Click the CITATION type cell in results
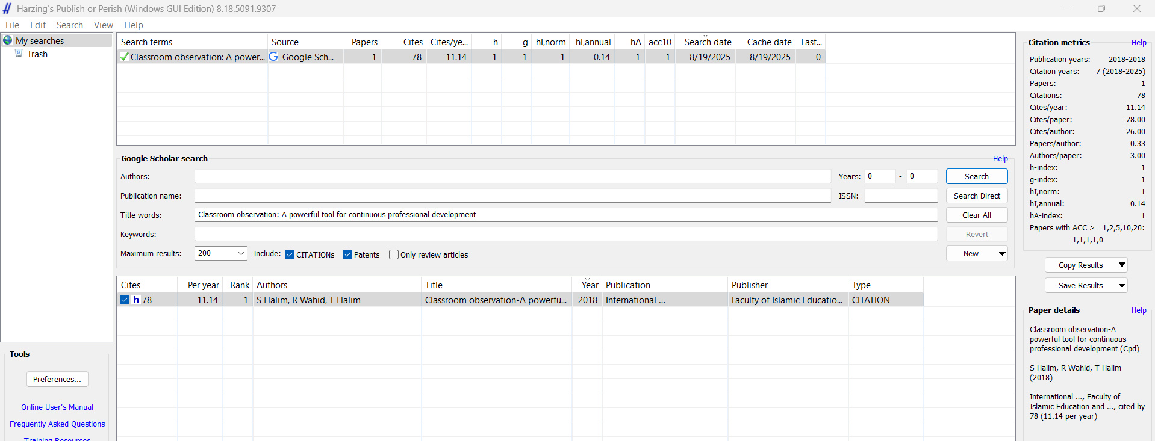Image resolution: width=1155 pixels, height=441 pixels. click(886, 300)
